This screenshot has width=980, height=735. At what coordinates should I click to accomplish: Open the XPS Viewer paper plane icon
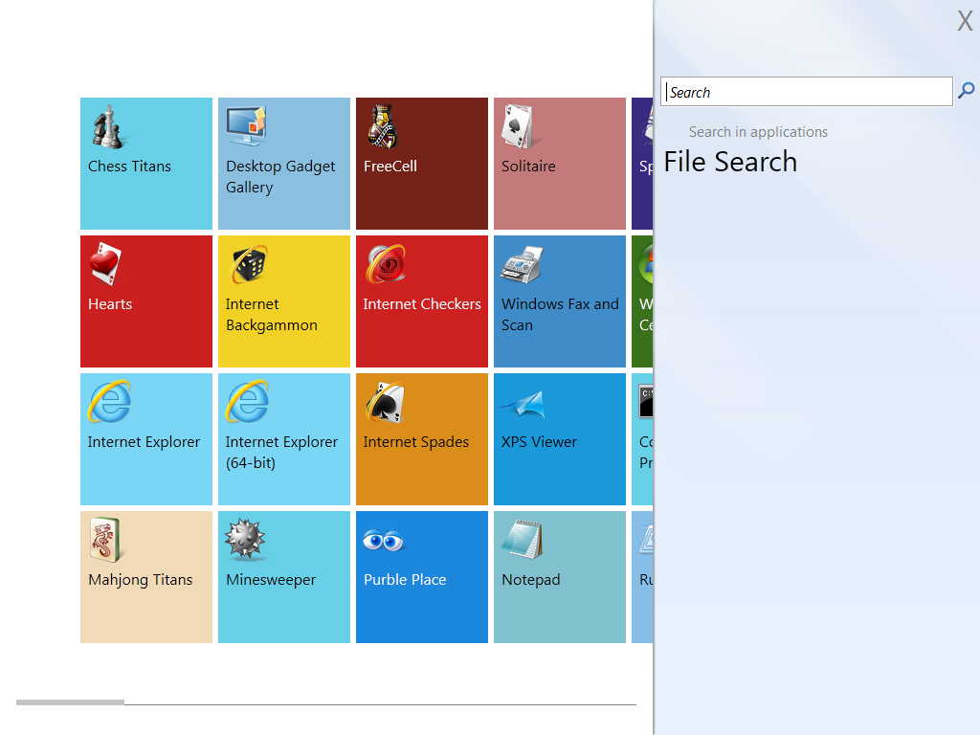tap(523, 404)
